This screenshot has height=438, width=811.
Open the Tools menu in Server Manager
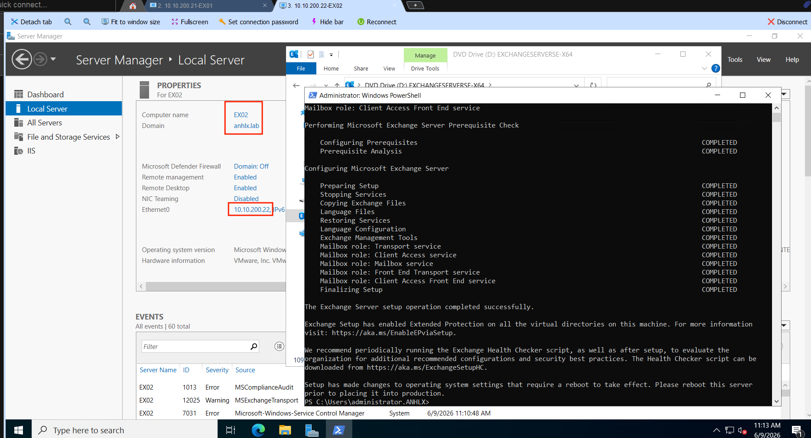(735, 60)
